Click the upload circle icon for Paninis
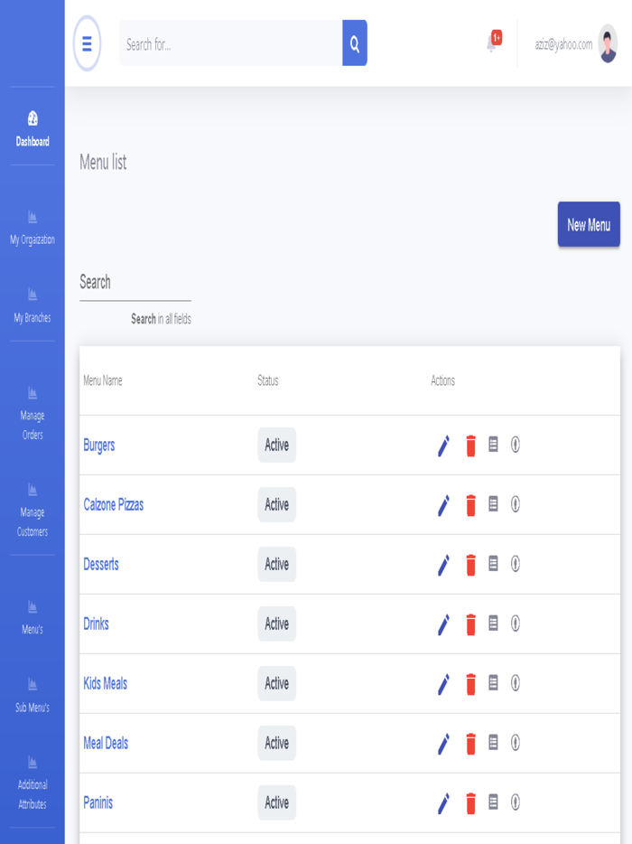 (516, 802)
